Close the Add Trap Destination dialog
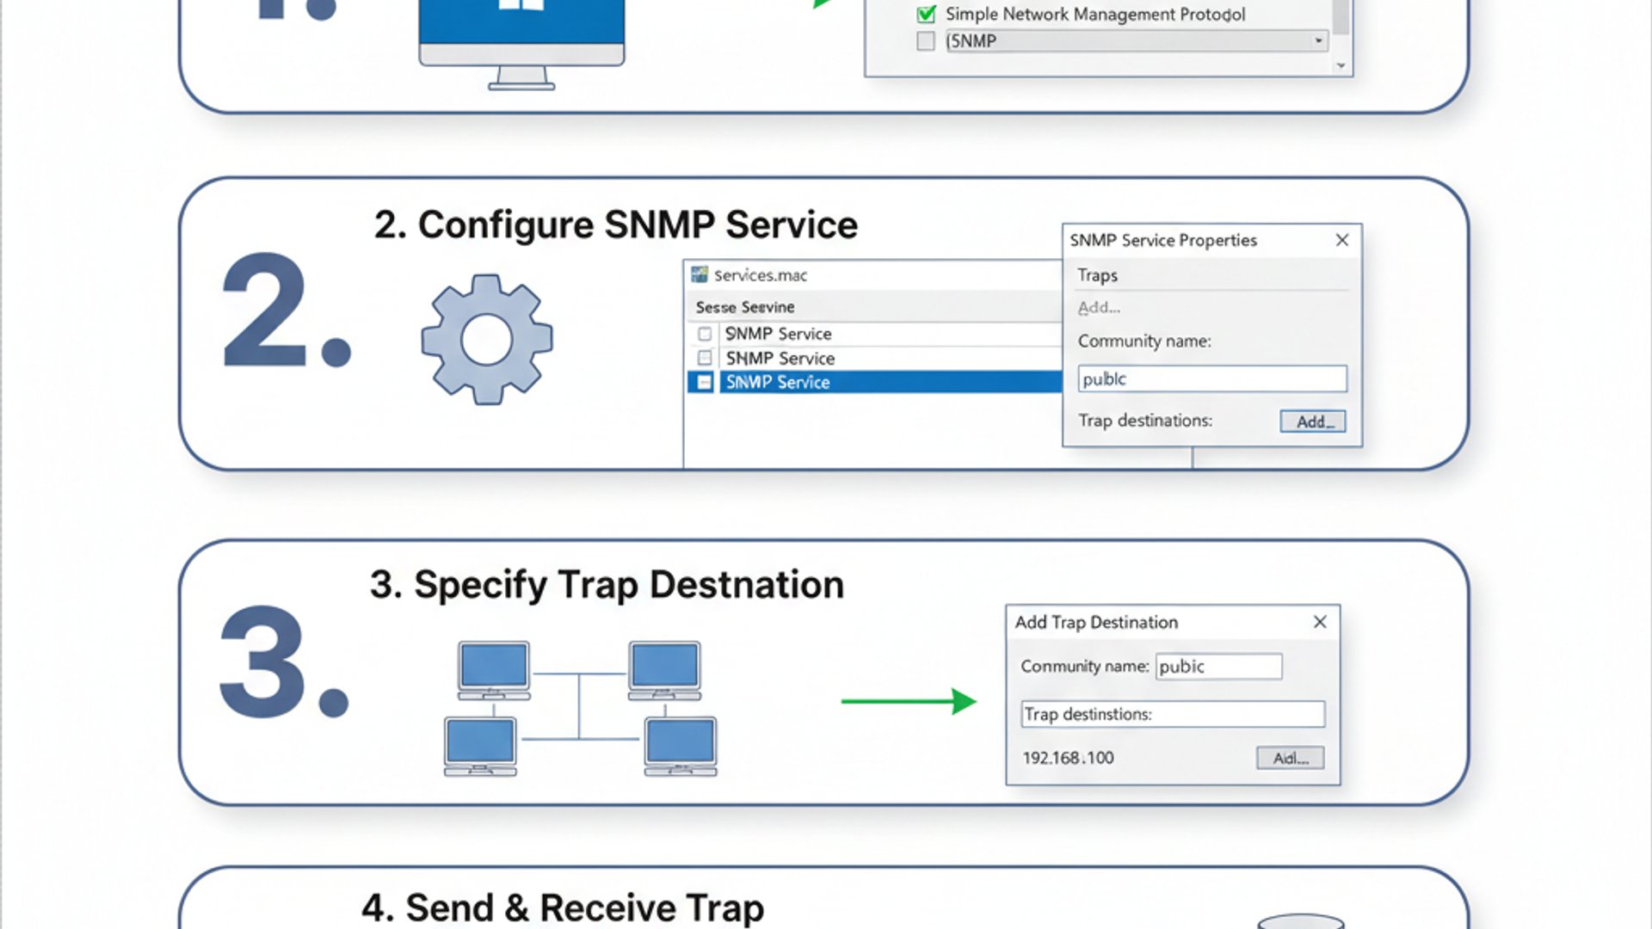Image resolution: width=1652 pixels, height=929 pixels. coord(1320,622)
